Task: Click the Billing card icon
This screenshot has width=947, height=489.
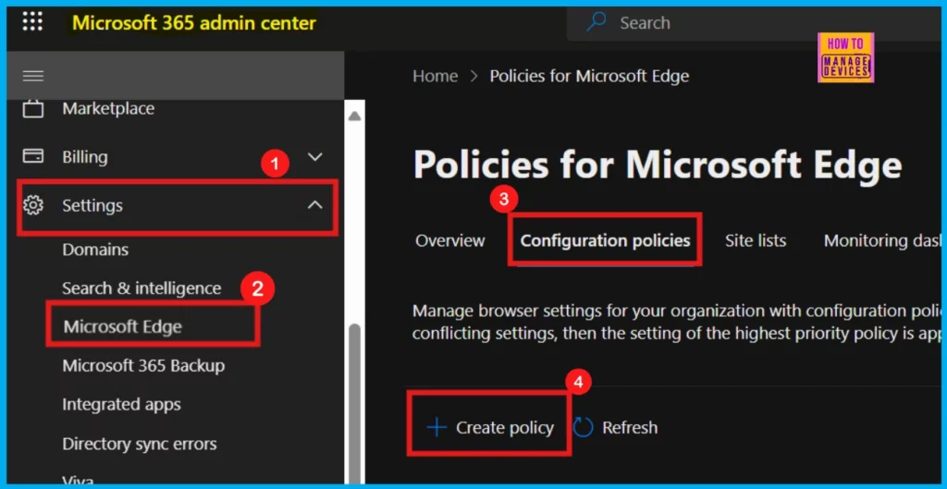Action: point(32,156)
